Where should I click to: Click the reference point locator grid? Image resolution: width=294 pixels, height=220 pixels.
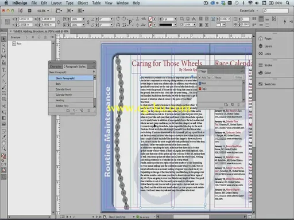coord(7,22)
